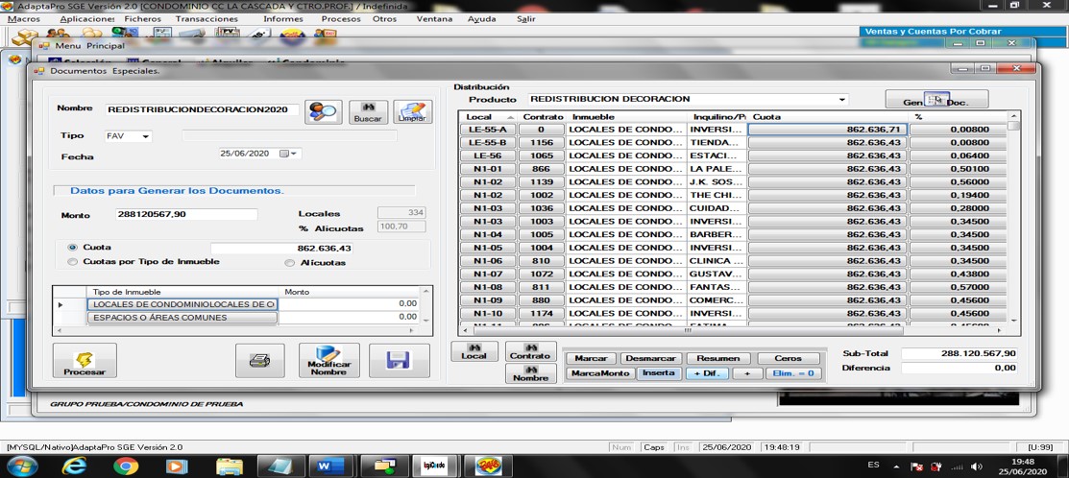This screenshot has height=478, width=1069.
Task: Open the Tipo FAV dropdown
Action: click(x=145, y=136)
